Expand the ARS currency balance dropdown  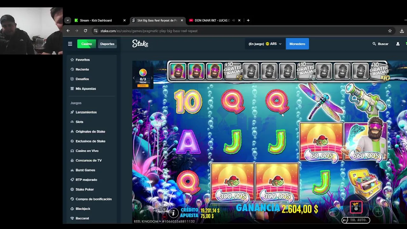[265, 44]
